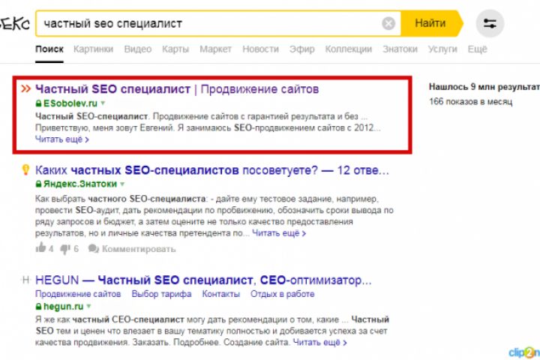
Task: Click into the search input field
Action: coord(210,23)
